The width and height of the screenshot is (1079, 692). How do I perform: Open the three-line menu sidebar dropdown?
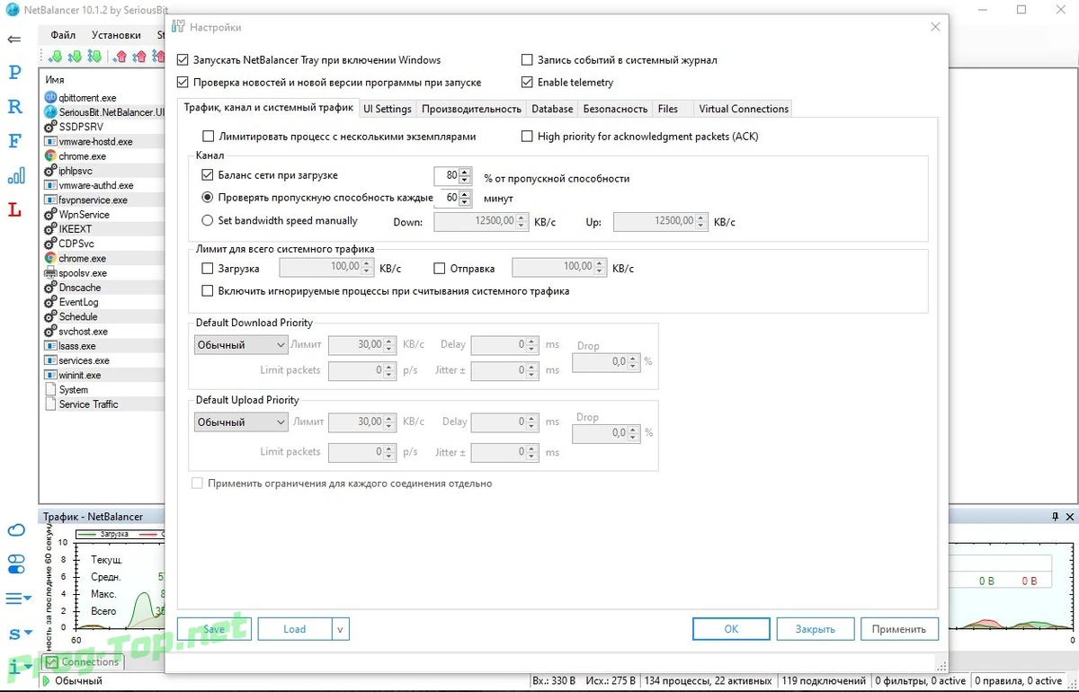[18, 598]
